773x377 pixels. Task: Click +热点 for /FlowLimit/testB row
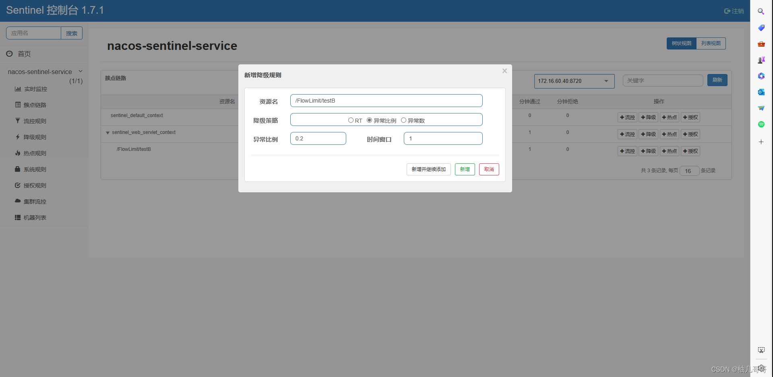[669, 151]
